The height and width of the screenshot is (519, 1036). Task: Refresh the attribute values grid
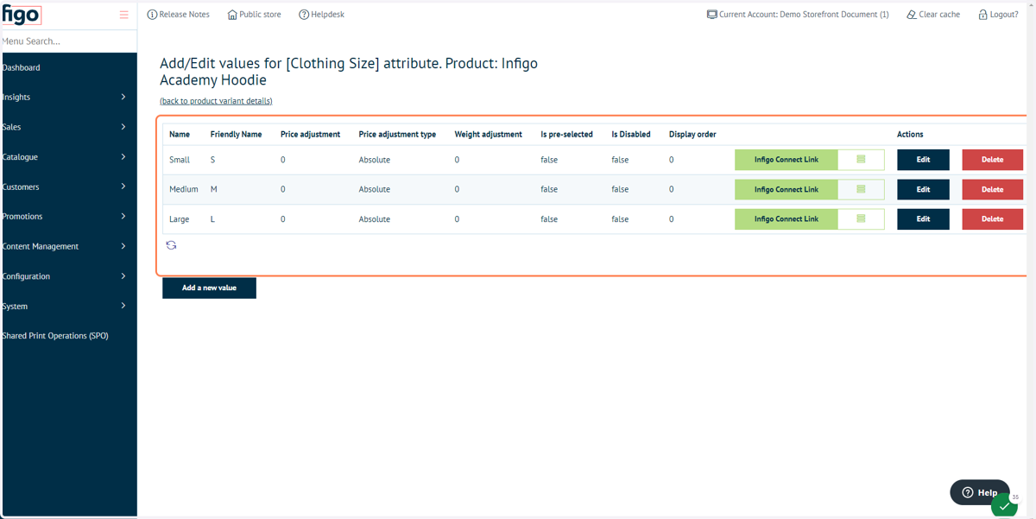point(171,245)
